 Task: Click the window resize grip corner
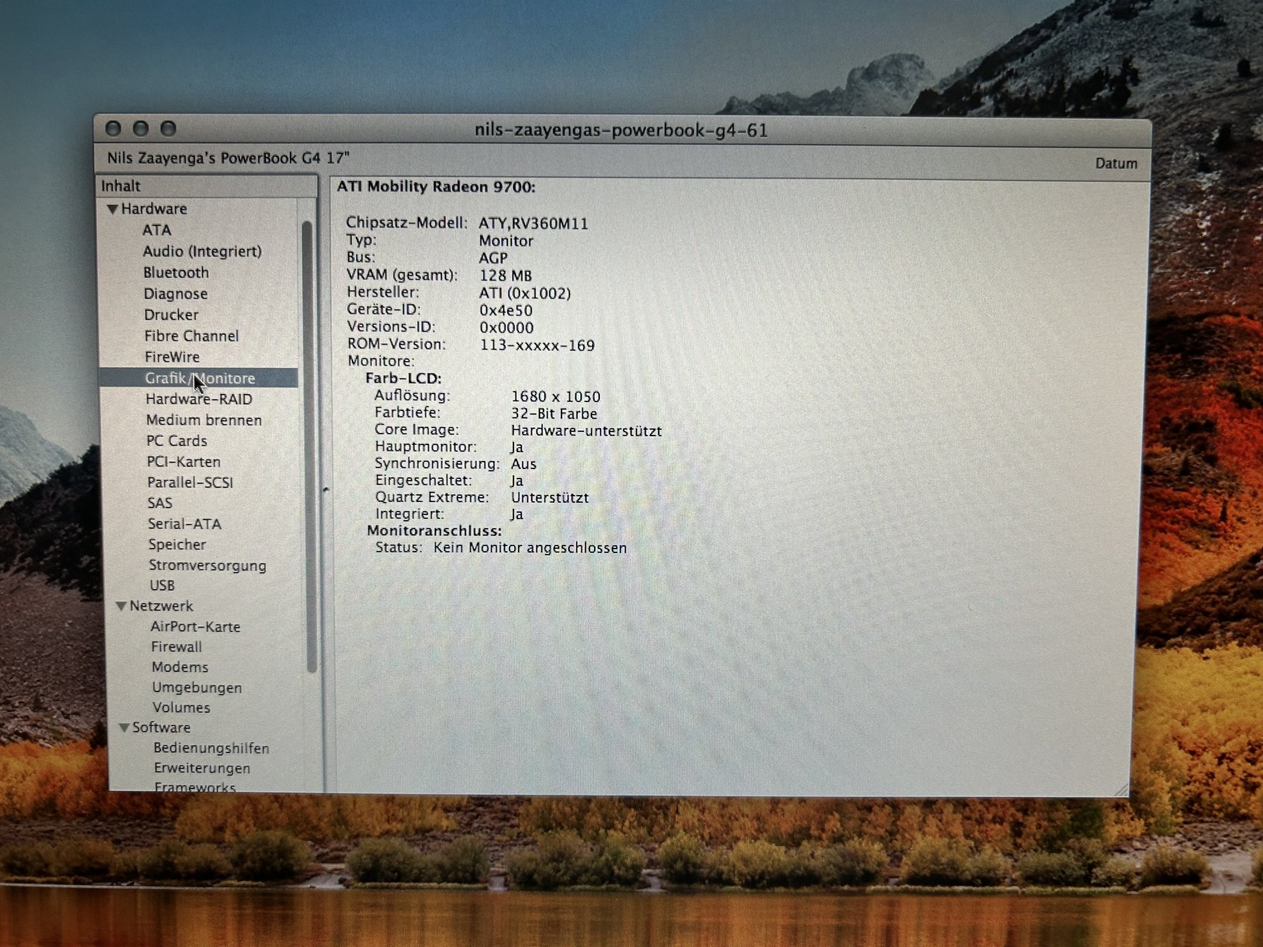pos(1121,789)
